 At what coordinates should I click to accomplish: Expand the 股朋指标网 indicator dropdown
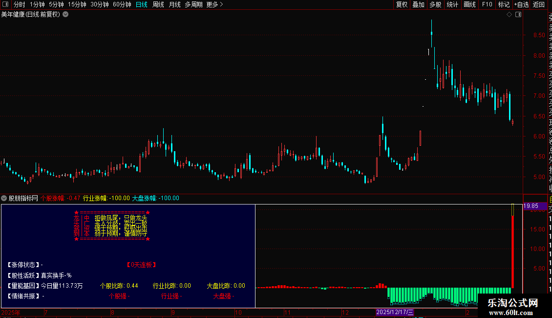click(4, 198)
